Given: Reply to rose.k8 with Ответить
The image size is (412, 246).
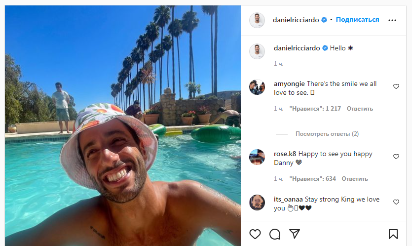Looking at the screenshot, I should coord(354,179).
